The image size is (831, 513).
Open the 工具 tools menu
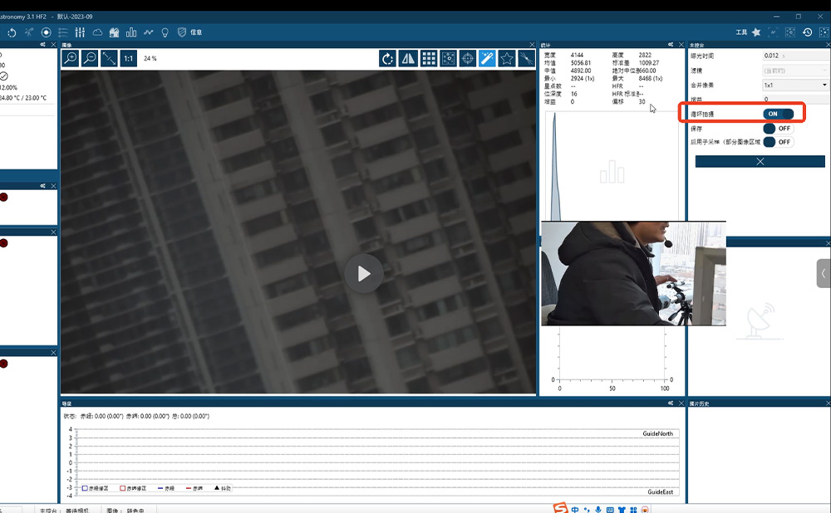(x=741, y=32)
